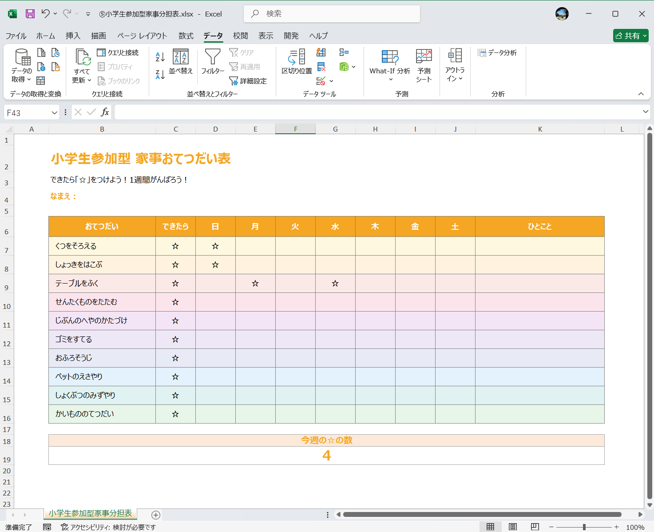The width and height of the screenshot is (654, 532).
Task: Click the Data Validation icon
Action: coord(321,81)
